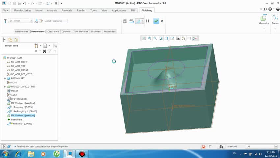Click the CL data display icon
Screen dimensions: 280x158
[125, 21]
